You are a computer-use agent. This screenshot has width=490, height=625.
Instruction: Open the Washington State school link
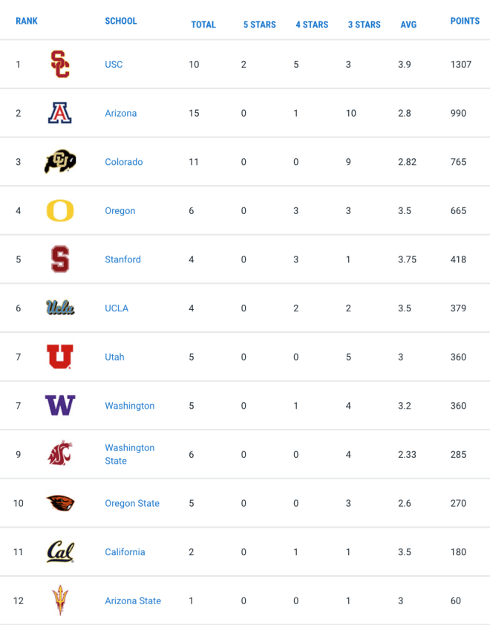point(130,454)
